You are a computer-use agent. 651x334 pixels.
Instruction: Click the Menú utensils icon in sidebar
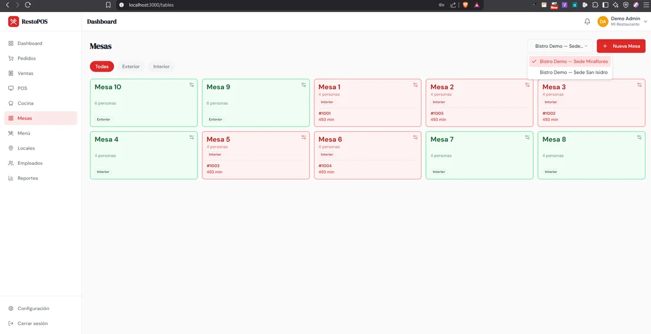click(x=11, y=133)
